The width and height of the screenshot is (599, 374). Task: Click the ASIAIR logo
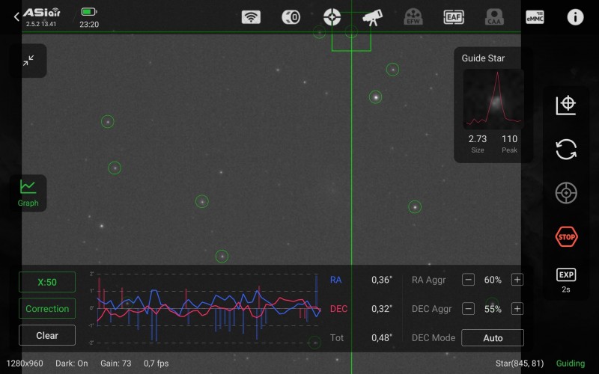click(41, 13)
